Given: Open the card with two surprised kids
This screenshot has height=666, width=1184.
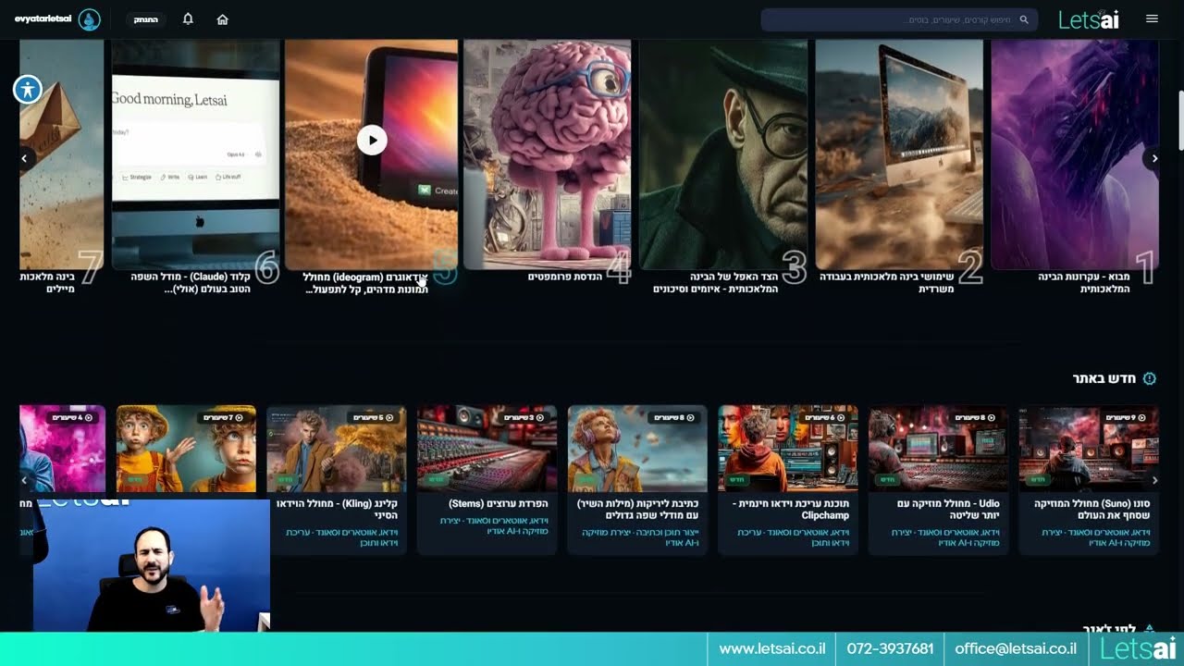Looking at the screenshot, I should point(186,449).
